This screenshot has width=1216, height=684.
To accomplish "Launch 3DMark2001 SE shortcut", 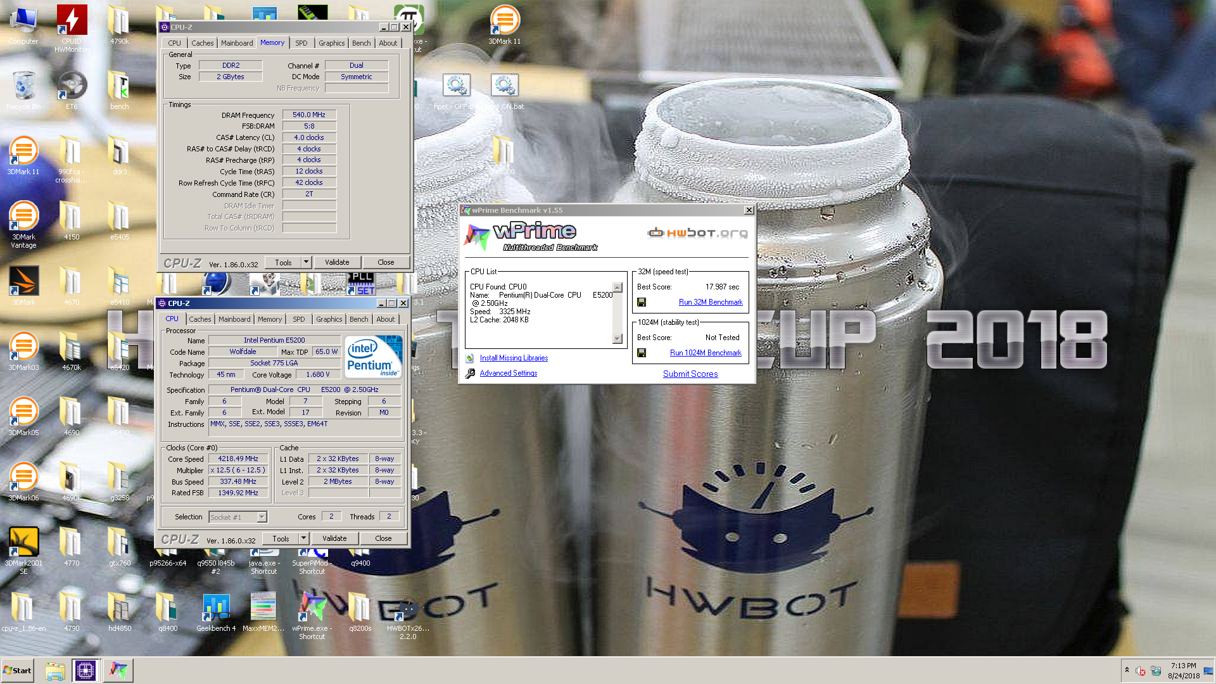I will pos(23,550).
